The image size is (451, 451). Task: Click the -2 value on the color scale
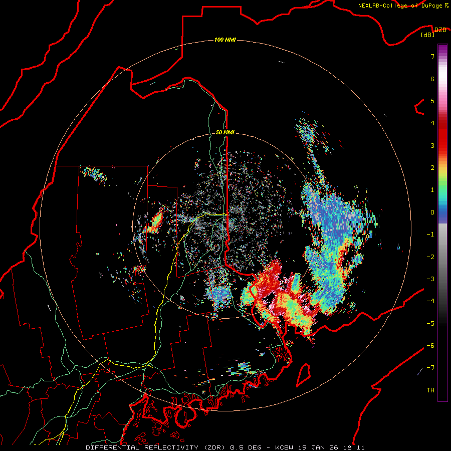click(430, 257)
